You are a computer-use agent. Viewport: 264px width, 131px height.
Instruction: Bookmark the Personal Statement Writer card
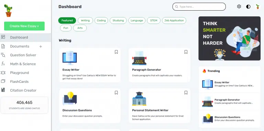[186, 93]
